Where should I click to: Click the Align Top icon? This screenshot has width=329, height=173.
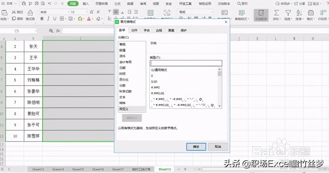[110, 12]
